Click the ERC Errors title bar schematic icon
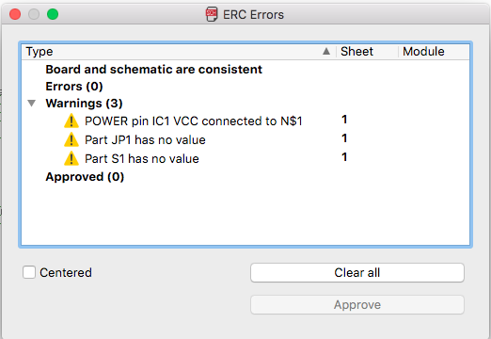Viewport: 491px width, 339px height. click(x=212, y=14)
